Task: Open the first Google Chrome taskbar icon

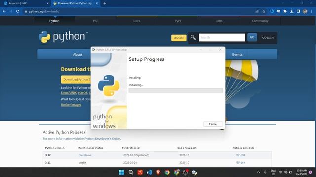Action: click(x=167, y=172)
